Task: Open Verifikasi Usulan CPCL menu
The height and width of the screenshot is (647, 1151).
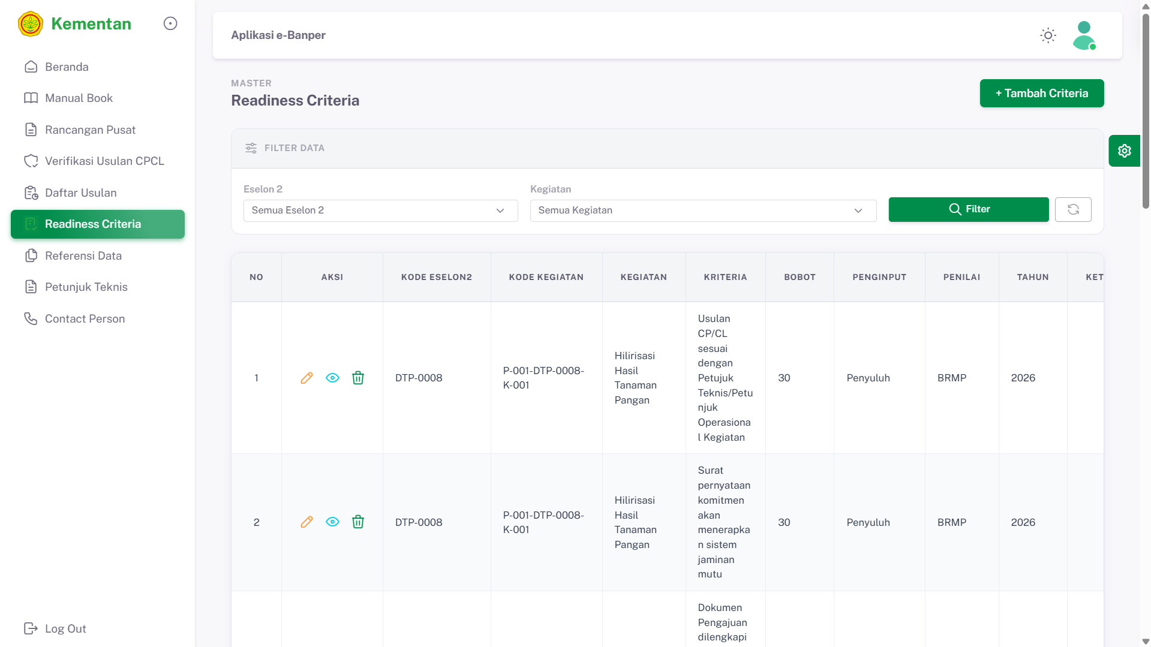Action: coord(104,161)
